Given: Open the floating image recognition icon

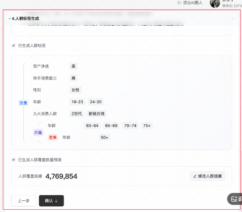Looking at the screenshot, I should pos(235,199).
